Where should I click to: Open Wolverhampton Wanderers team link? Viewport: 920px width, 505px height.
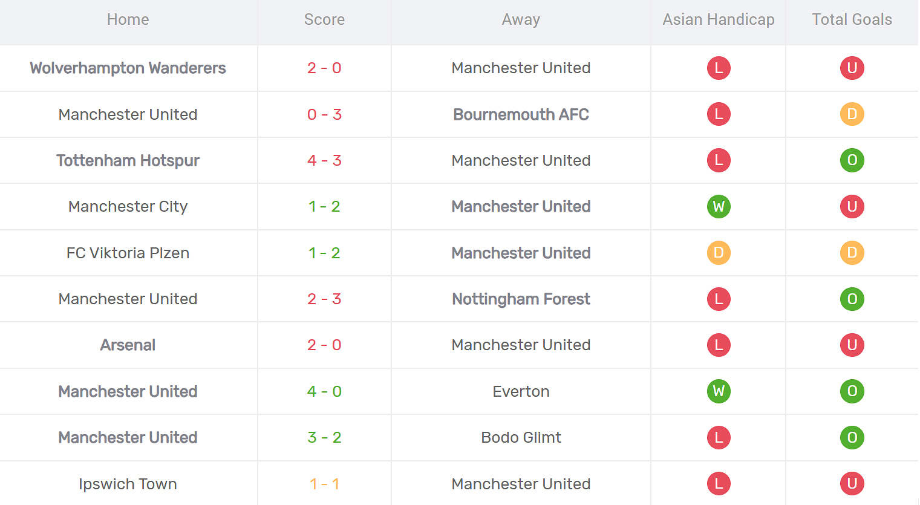click(x=128, y=68)
